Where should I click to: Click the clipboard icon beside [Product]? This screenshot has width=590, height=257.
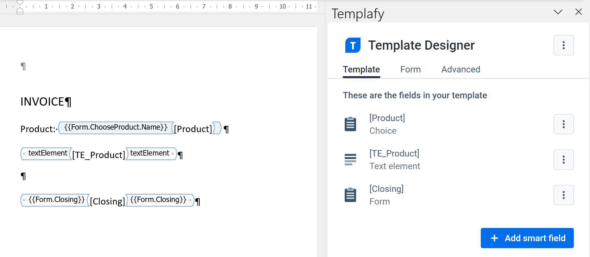[350, 124]
